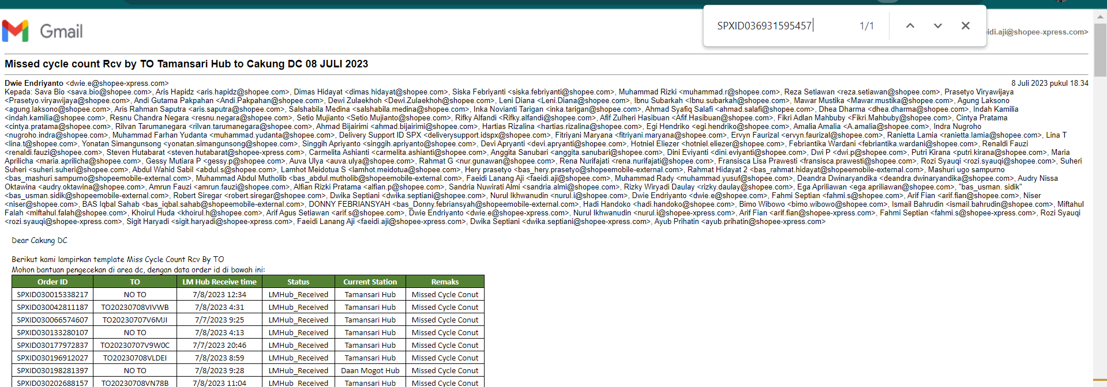The image size is (1107, 387).
Task: Select order ID SPXID030177972837
Action: 52,346
